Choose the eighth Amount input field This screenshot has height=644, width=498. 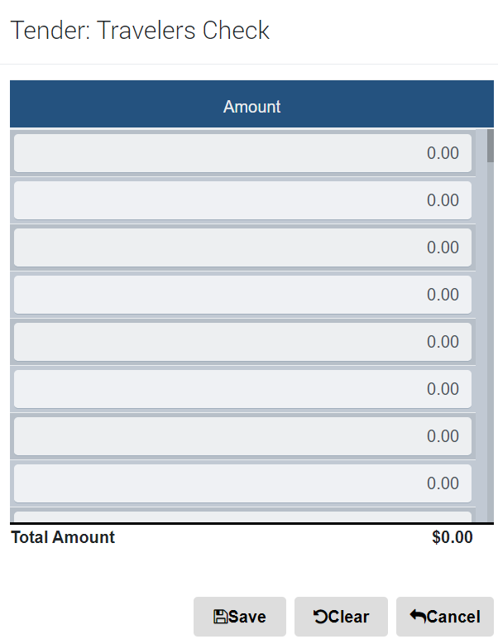[x=242, y=483]
